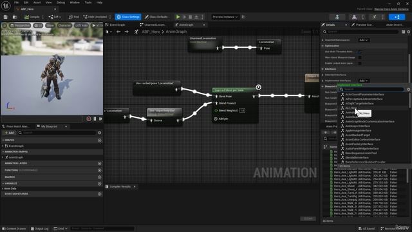The image size is (412, 232).
Task: Click the highlighted blue Blueprint mode icon
Action: [x=397, y=17]
